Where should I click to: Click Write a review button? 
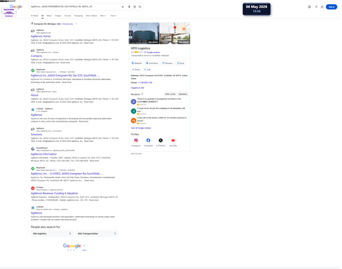click(x=170, y=94)
